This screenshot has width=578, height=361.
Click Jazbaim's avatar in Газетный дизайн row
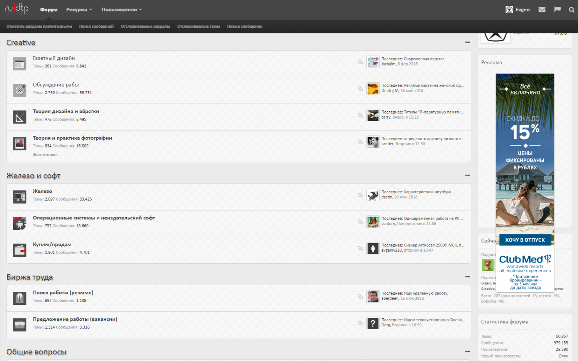pos(373,62)
